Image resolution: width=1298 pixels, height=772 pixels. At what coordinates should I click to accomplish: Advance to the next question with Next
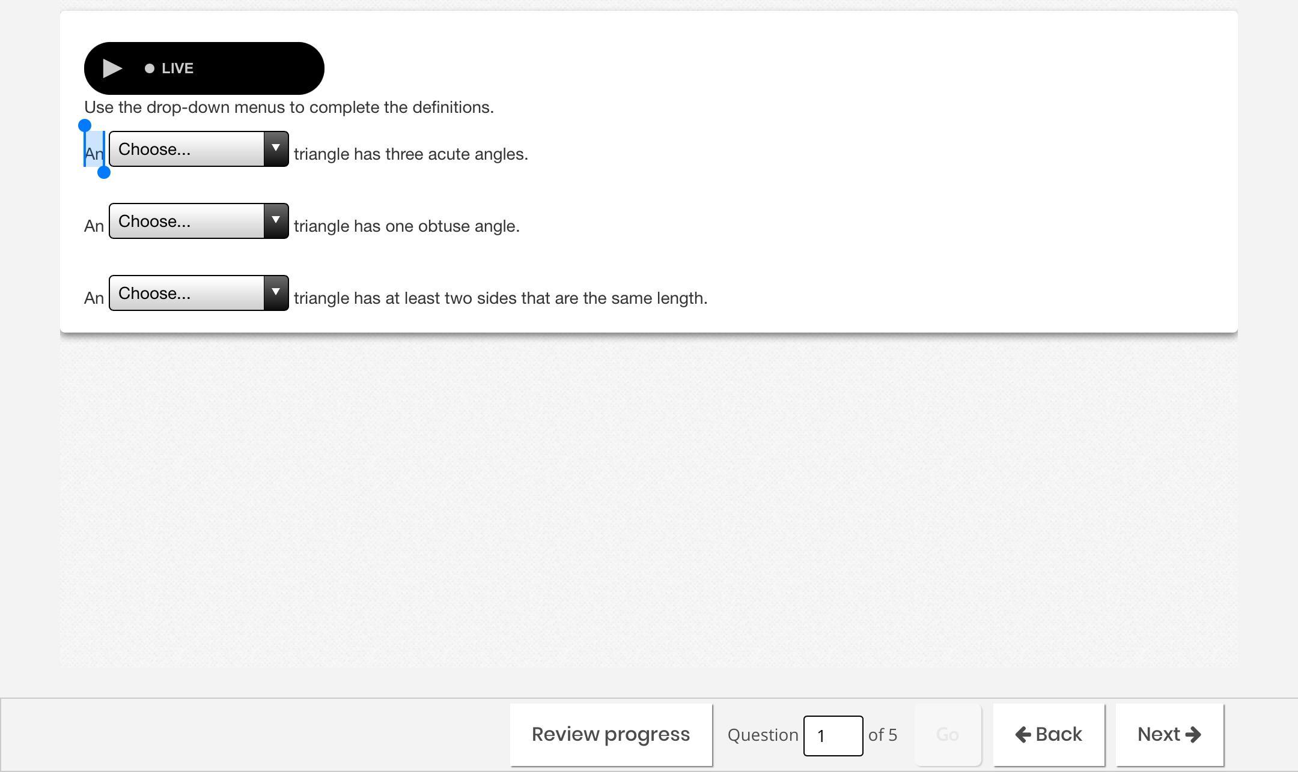[x=1169, y=735]
